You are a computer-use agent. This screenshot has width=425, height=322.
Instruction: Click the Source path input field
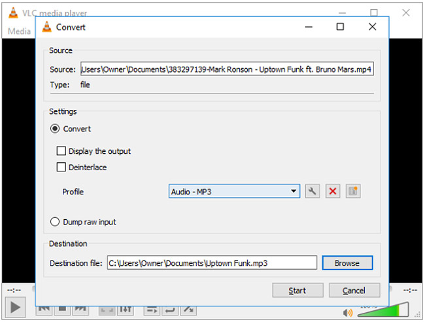(x=227, y=69)
